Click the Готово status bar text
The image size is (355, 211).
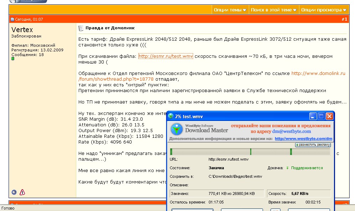(8, 208)
